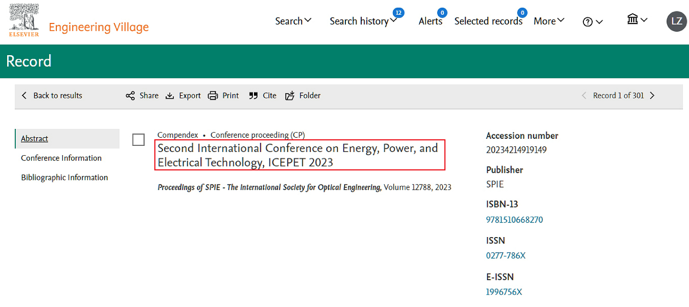View Selected records

[488, 21]
